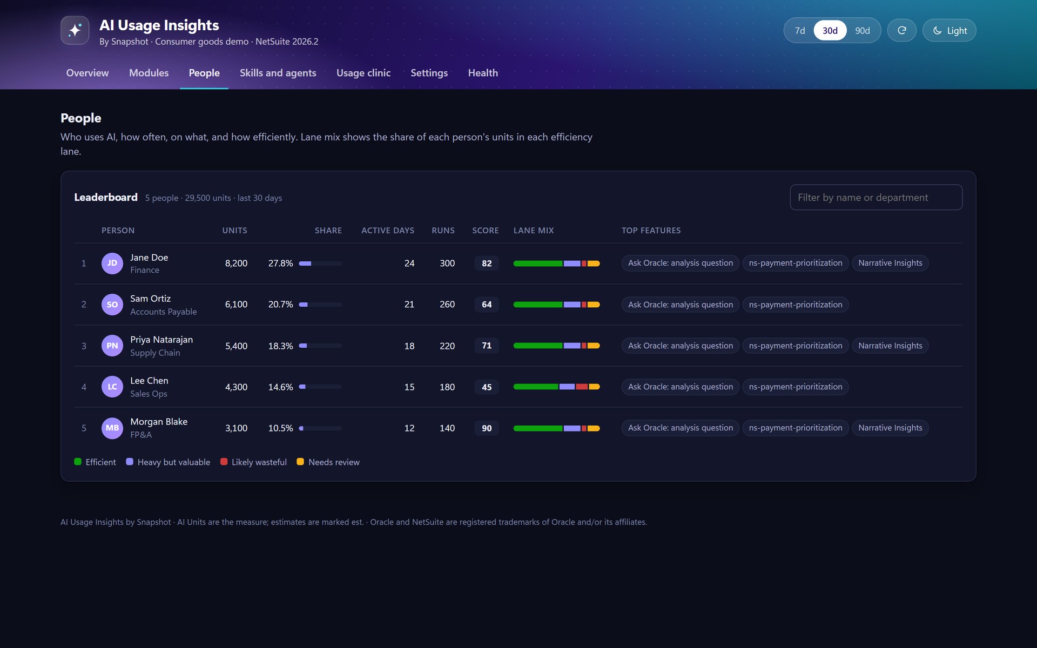Click the PERSON column header
Image resolution: width=1037 pixels, height=648 pixels.
[118, 230]
